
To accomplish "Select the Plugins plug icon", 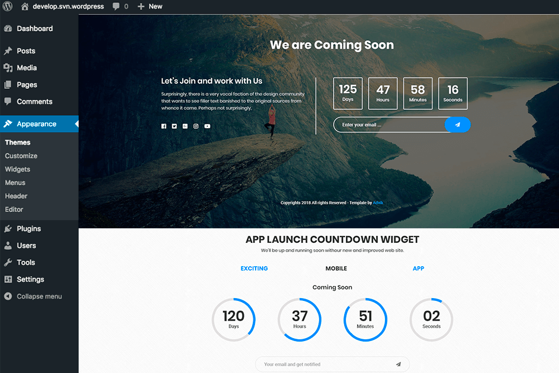I will (x=8, y=228).
